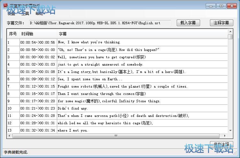The image size is (240, 158).
Task: Select subtitle "where I met you."
Action: [142, 130]
